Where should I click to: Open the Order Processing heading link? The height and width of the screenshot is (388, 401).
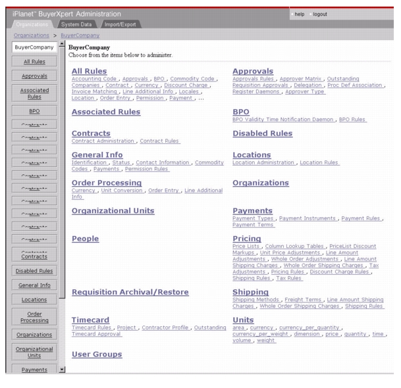pyautogui.click(x=107, y=183)
